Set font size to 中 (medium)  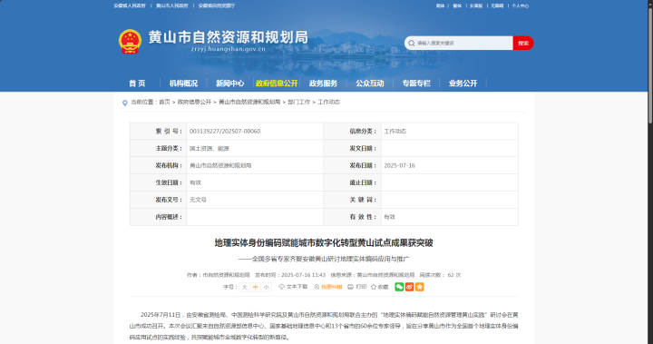(255, 287)
